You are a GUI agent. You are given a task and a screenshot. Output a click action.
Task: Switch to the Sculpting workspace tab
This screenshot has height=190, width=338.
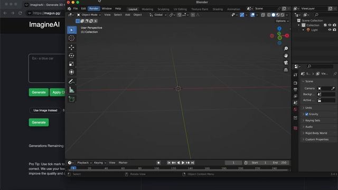[163, 9]
